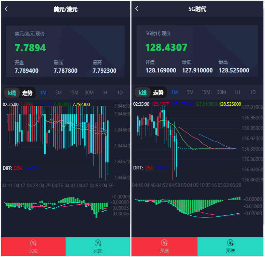Go back from the 美元/港元 screen
The height and width of the screenshot is (257, 265).
click(x=6, y=9)
